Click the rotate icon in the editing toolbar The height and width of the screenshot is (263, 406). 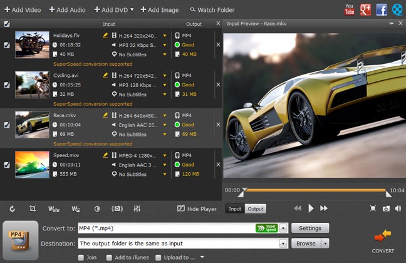pos(13,209)
